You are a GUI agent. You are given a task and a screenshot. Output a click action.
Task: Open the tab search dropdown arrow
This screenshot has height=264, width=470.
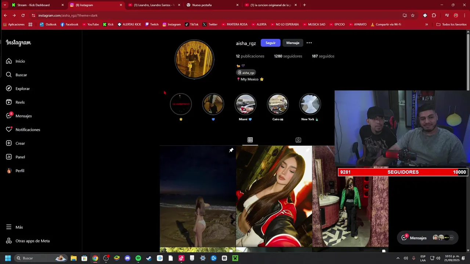4,5
